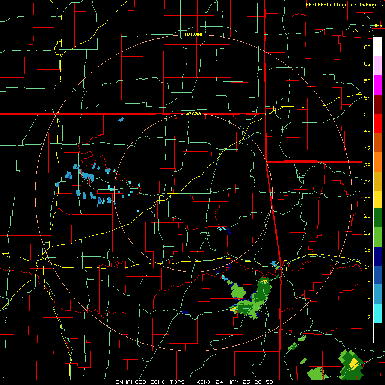Click the "34" legend value
The width and height of the screenshot is (385, 385).
367,182
